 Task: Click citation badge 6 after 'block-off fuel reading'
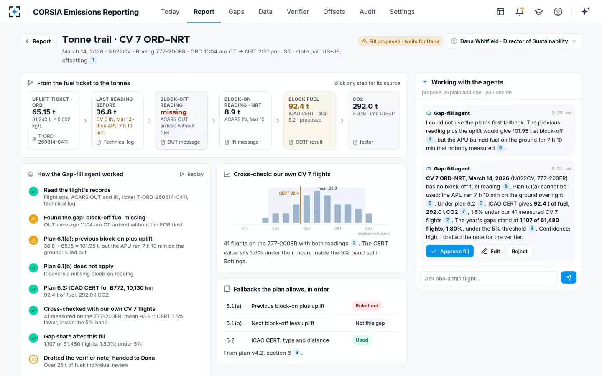coord(506,186)
